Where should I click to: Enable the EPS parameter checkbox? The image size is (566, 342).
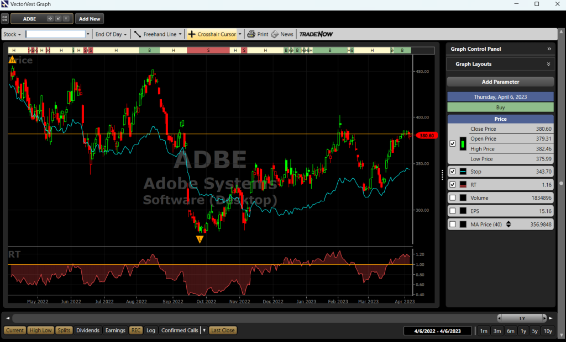coord(453,211)
